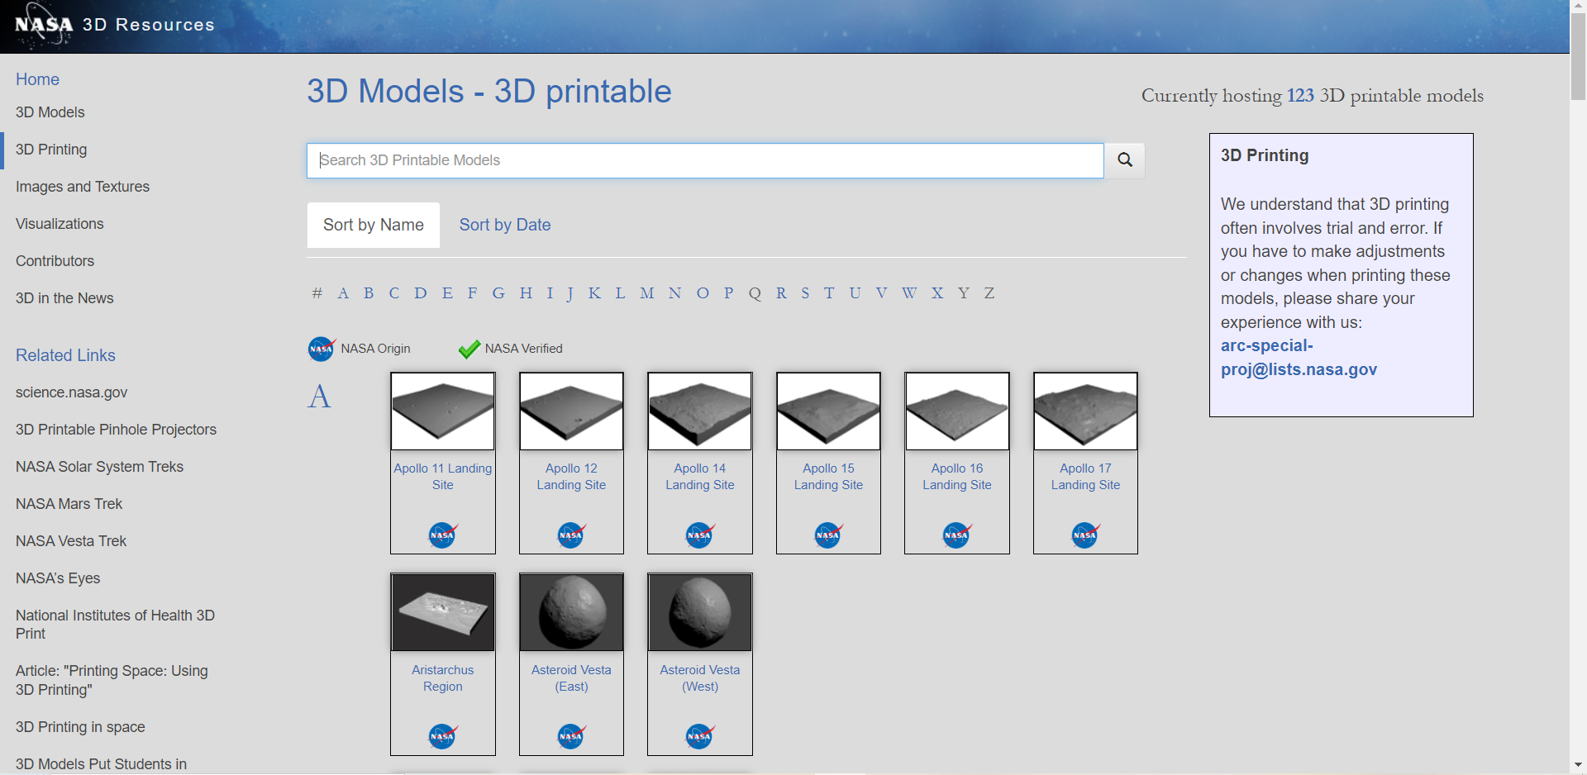Image resolution: width=1587 pixels, height=775 pixels.
Task: Open NASA Solar System Treks link
Action: [99, 467]
